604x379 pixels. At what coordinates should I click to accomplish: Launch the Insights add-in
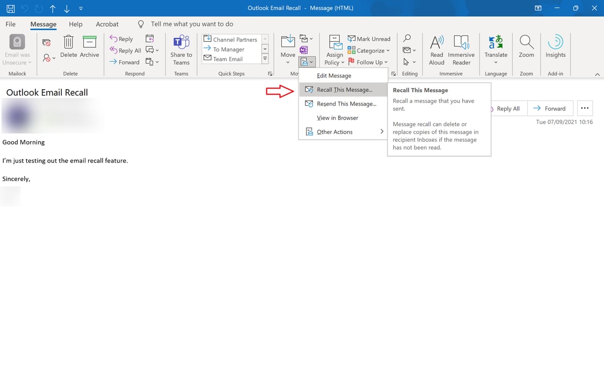(x=555, y=47)
